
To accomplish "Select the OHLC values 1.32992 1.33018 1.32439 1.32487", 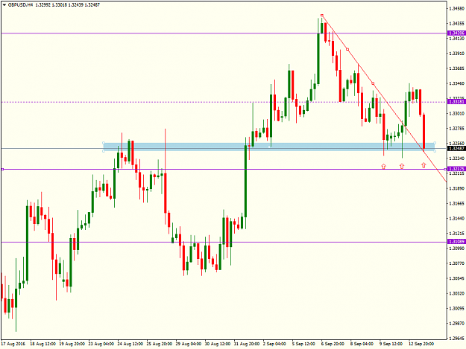I will [x=67, y=4].
